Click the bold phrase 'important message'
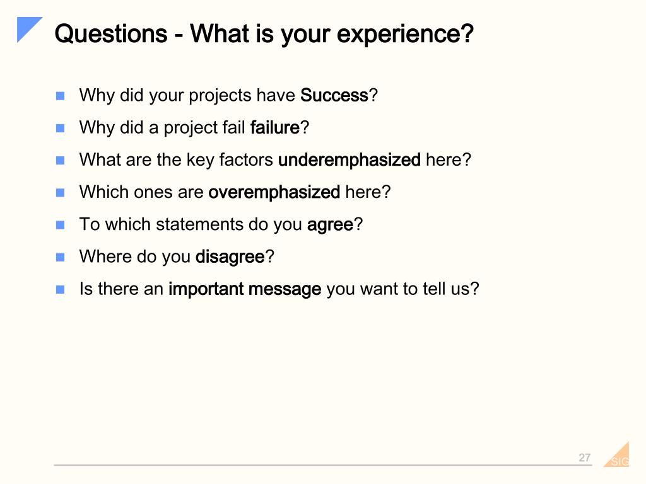 coord(245,289)
